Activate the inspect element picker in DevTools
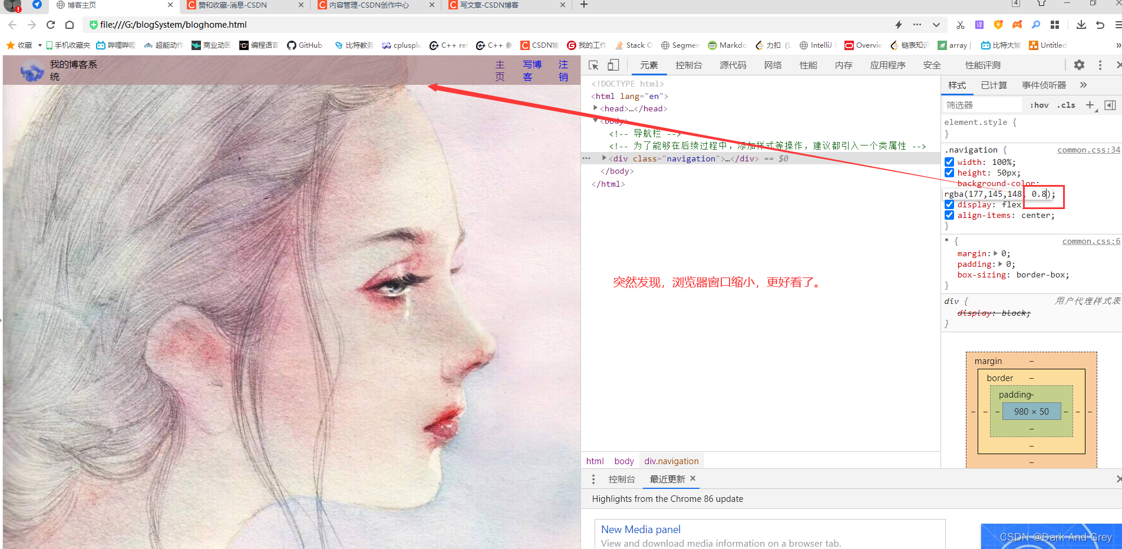This screenshot has height=549, width=1122. 593,65
